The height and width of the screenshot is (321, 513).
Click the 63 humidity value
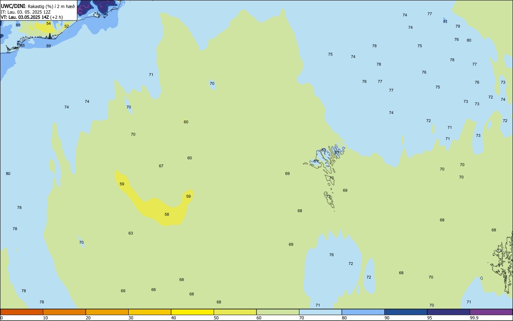pos(131,233)
